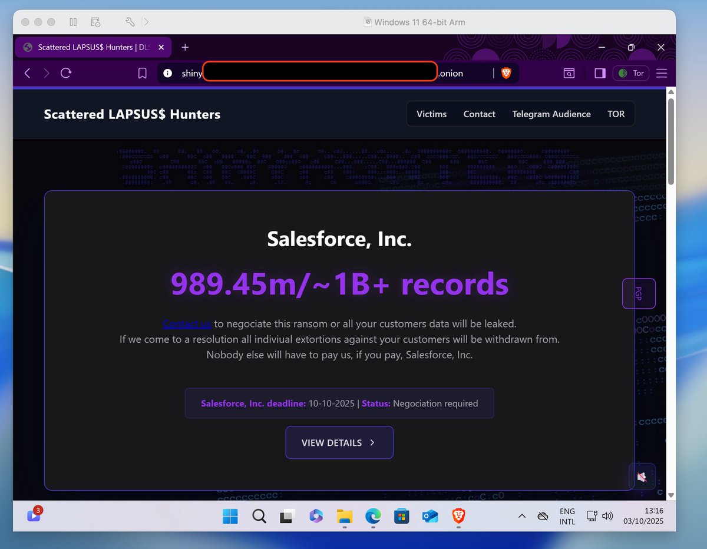Open the volume speaker tray icon

point(607,517)
